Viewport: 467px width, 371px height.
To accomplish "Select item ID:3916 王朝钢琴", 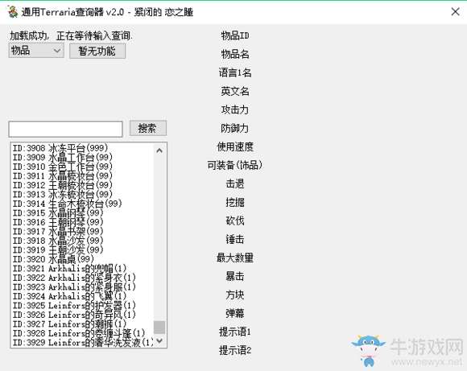I will (58, 222).
